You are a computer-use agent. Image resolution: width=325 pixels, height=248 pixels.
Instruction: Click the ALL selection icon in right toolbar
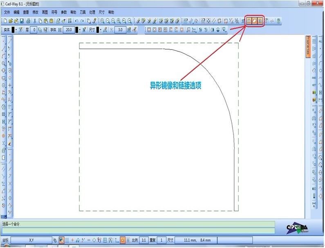(321, 41)
